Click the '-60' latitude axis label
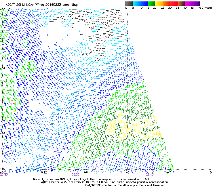 [x=3, y=169]
